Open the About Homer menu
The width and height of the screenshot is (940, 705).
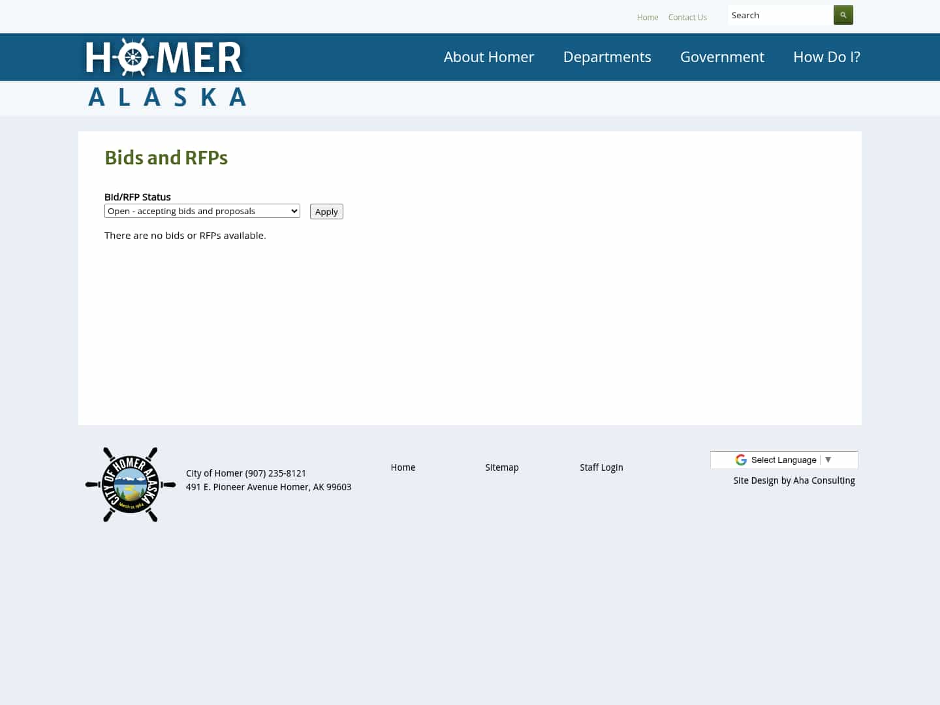(x=488, y=57)
